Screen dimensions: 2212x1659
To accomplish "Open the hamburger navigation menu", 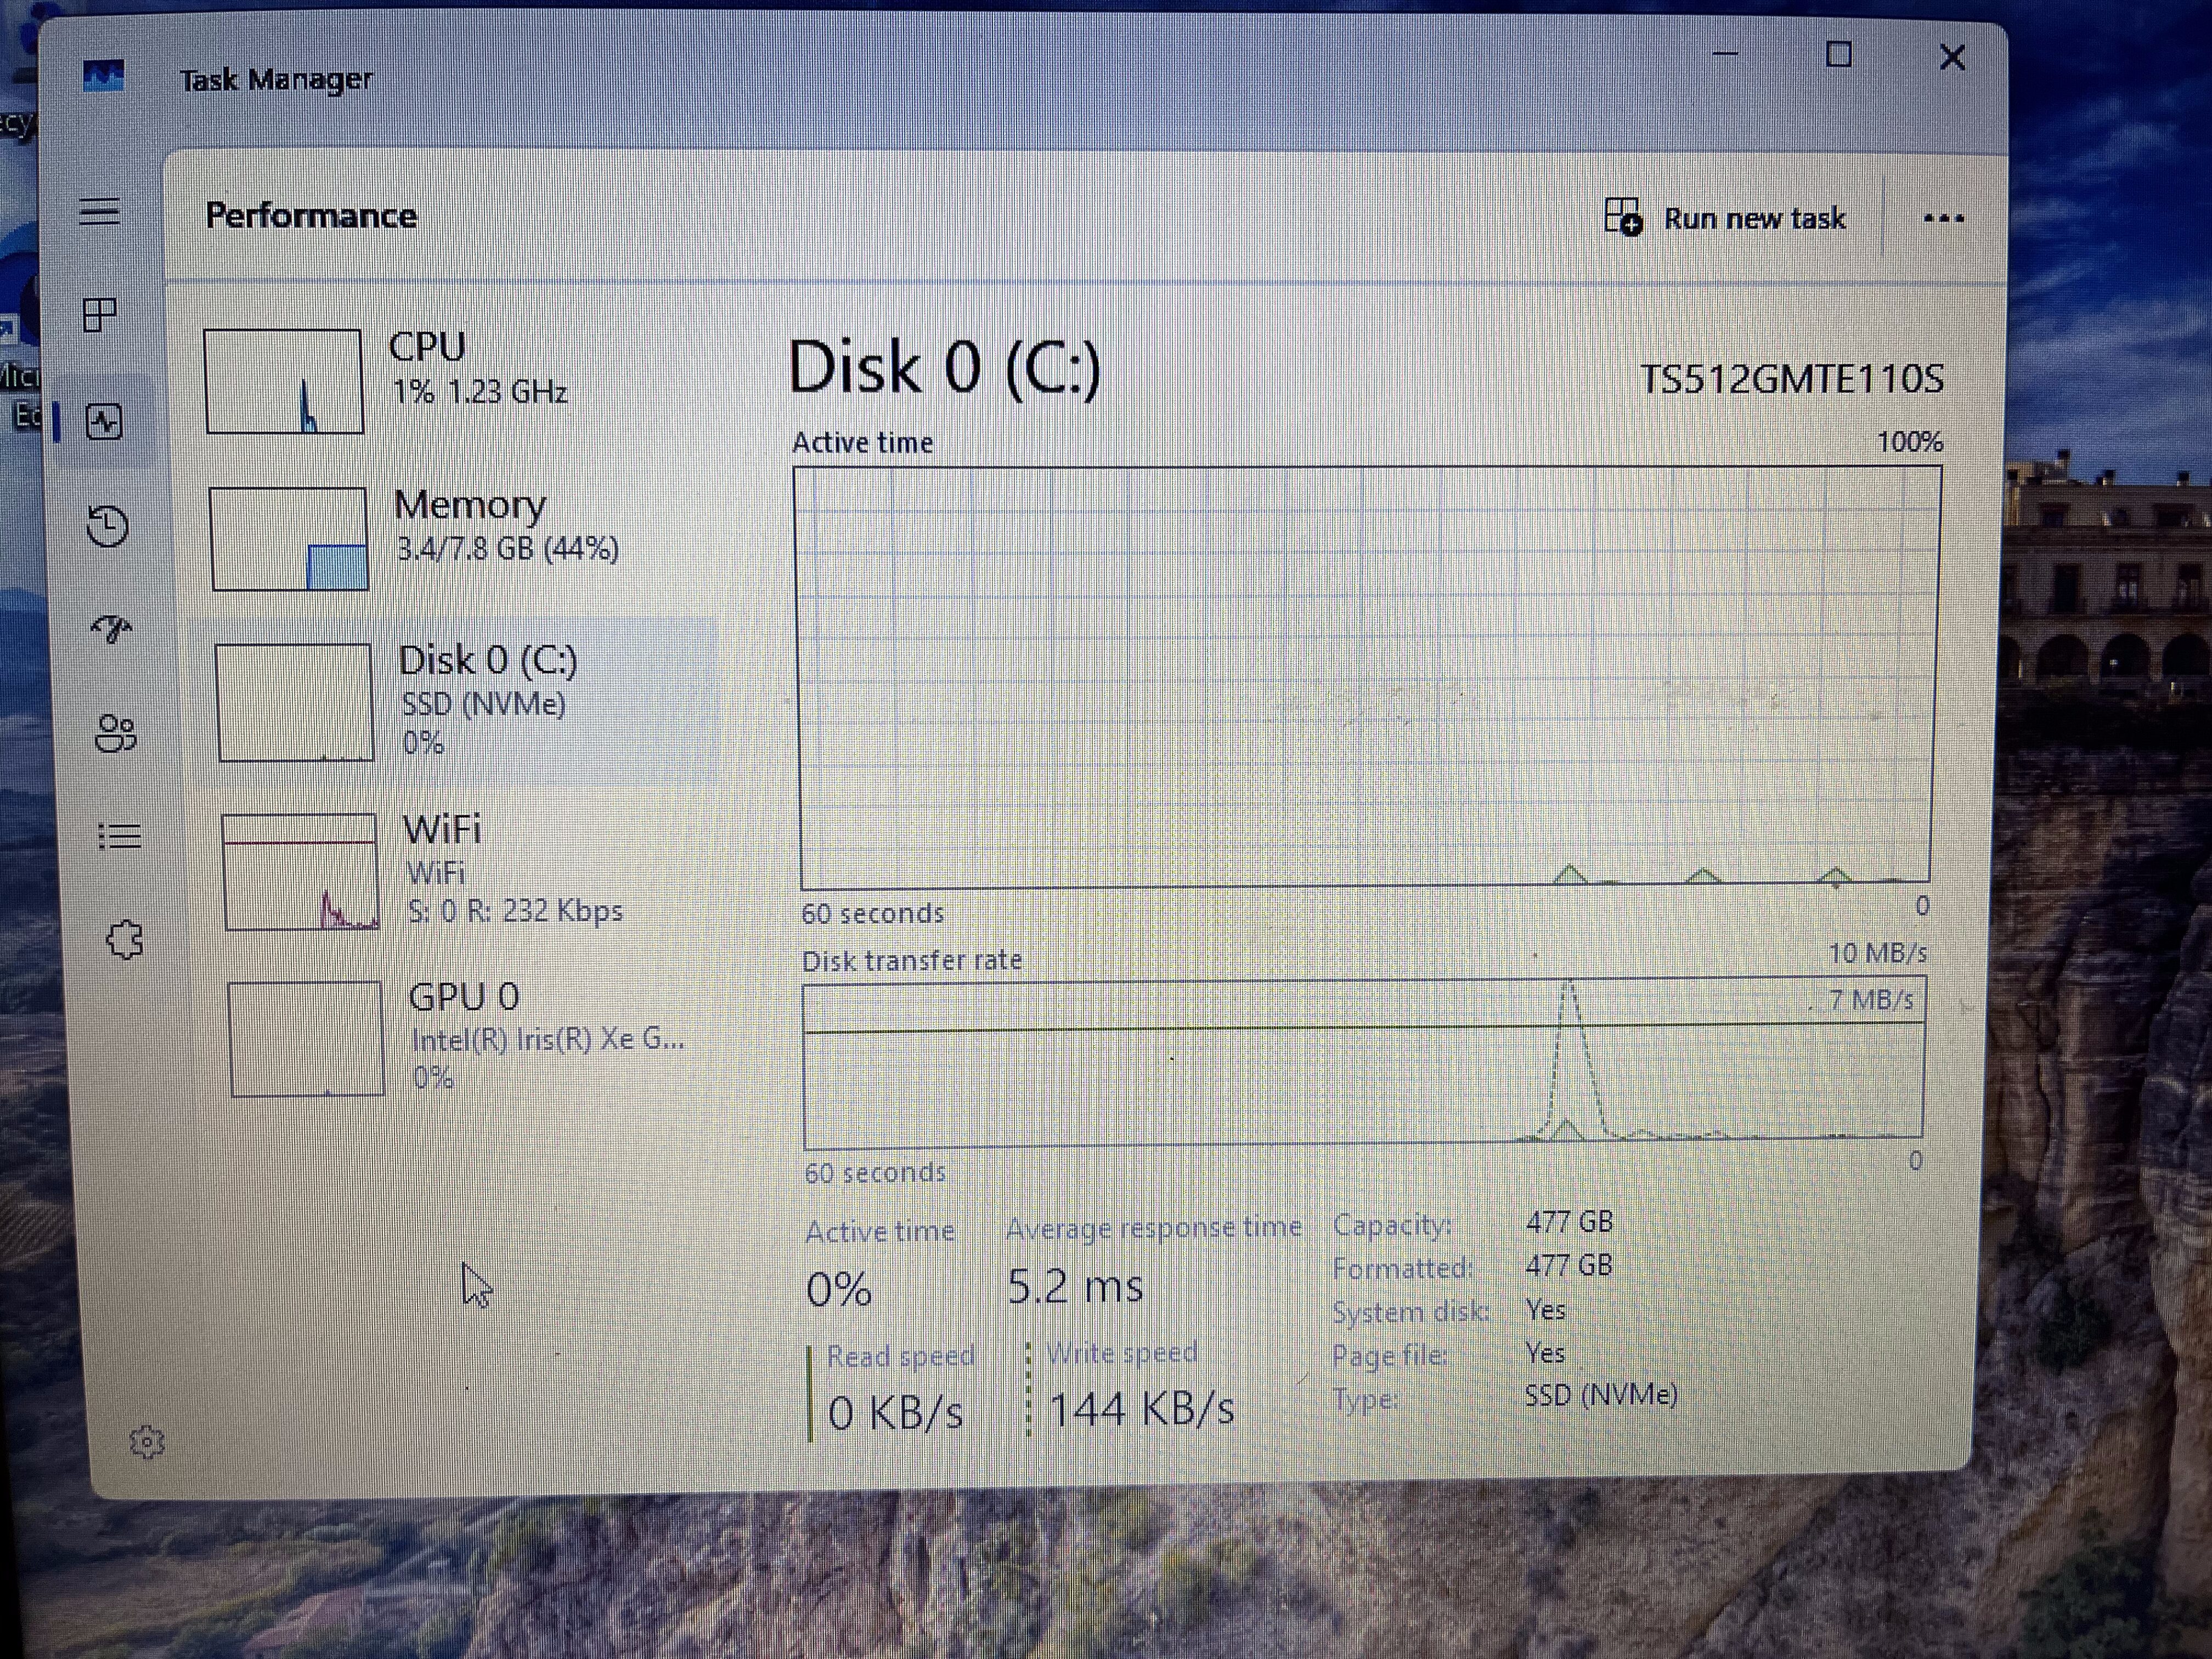I will (99, 211).
